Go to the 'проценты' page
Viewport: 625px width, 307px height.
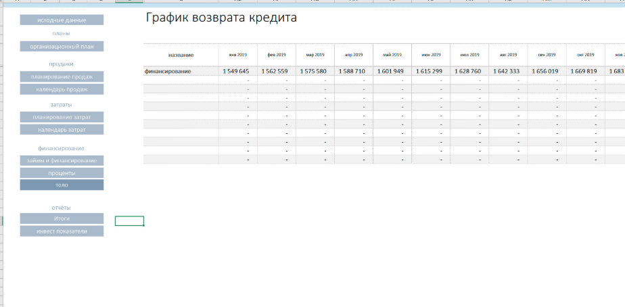point(62,172)
